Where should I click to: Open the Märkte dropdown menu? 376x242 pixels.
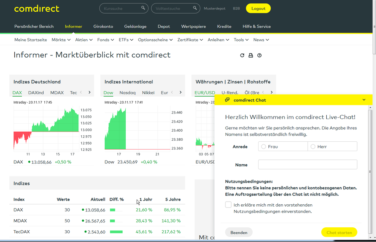(x=61, y=40)
